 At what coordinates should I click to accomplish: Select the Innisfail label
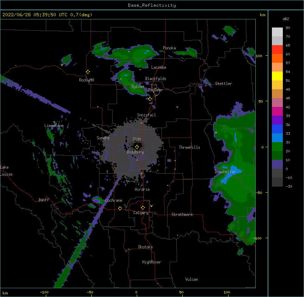coord(146,115)
